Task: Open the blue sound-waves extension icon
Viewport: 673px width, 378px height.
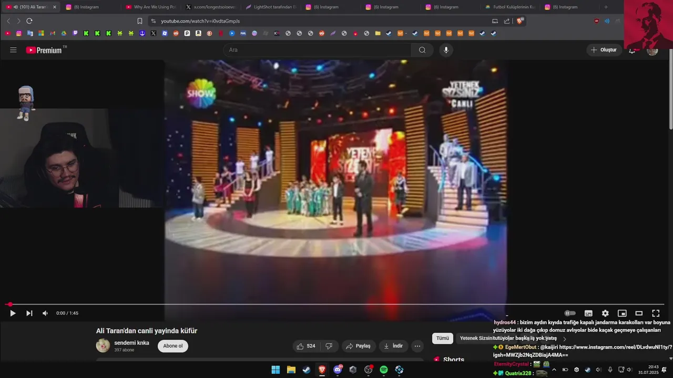Action: [x=607, y=21]
